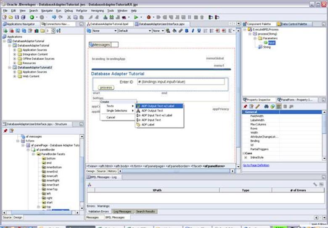Click the red pin icon in Structure pane
The height and width of the screenshot is (228, 328).
(5, 131)
